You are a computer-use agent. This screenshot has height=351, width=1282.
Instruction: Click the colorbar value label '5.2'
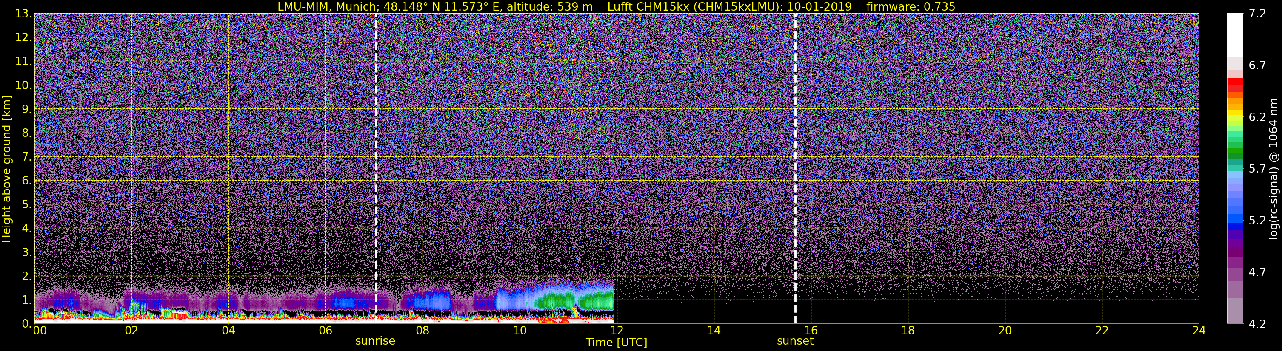[x=1257, y=220]
